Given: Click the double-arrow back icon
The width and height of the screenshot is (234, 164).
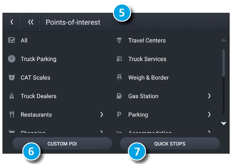Looking at the screenshot, I should 31,22.
